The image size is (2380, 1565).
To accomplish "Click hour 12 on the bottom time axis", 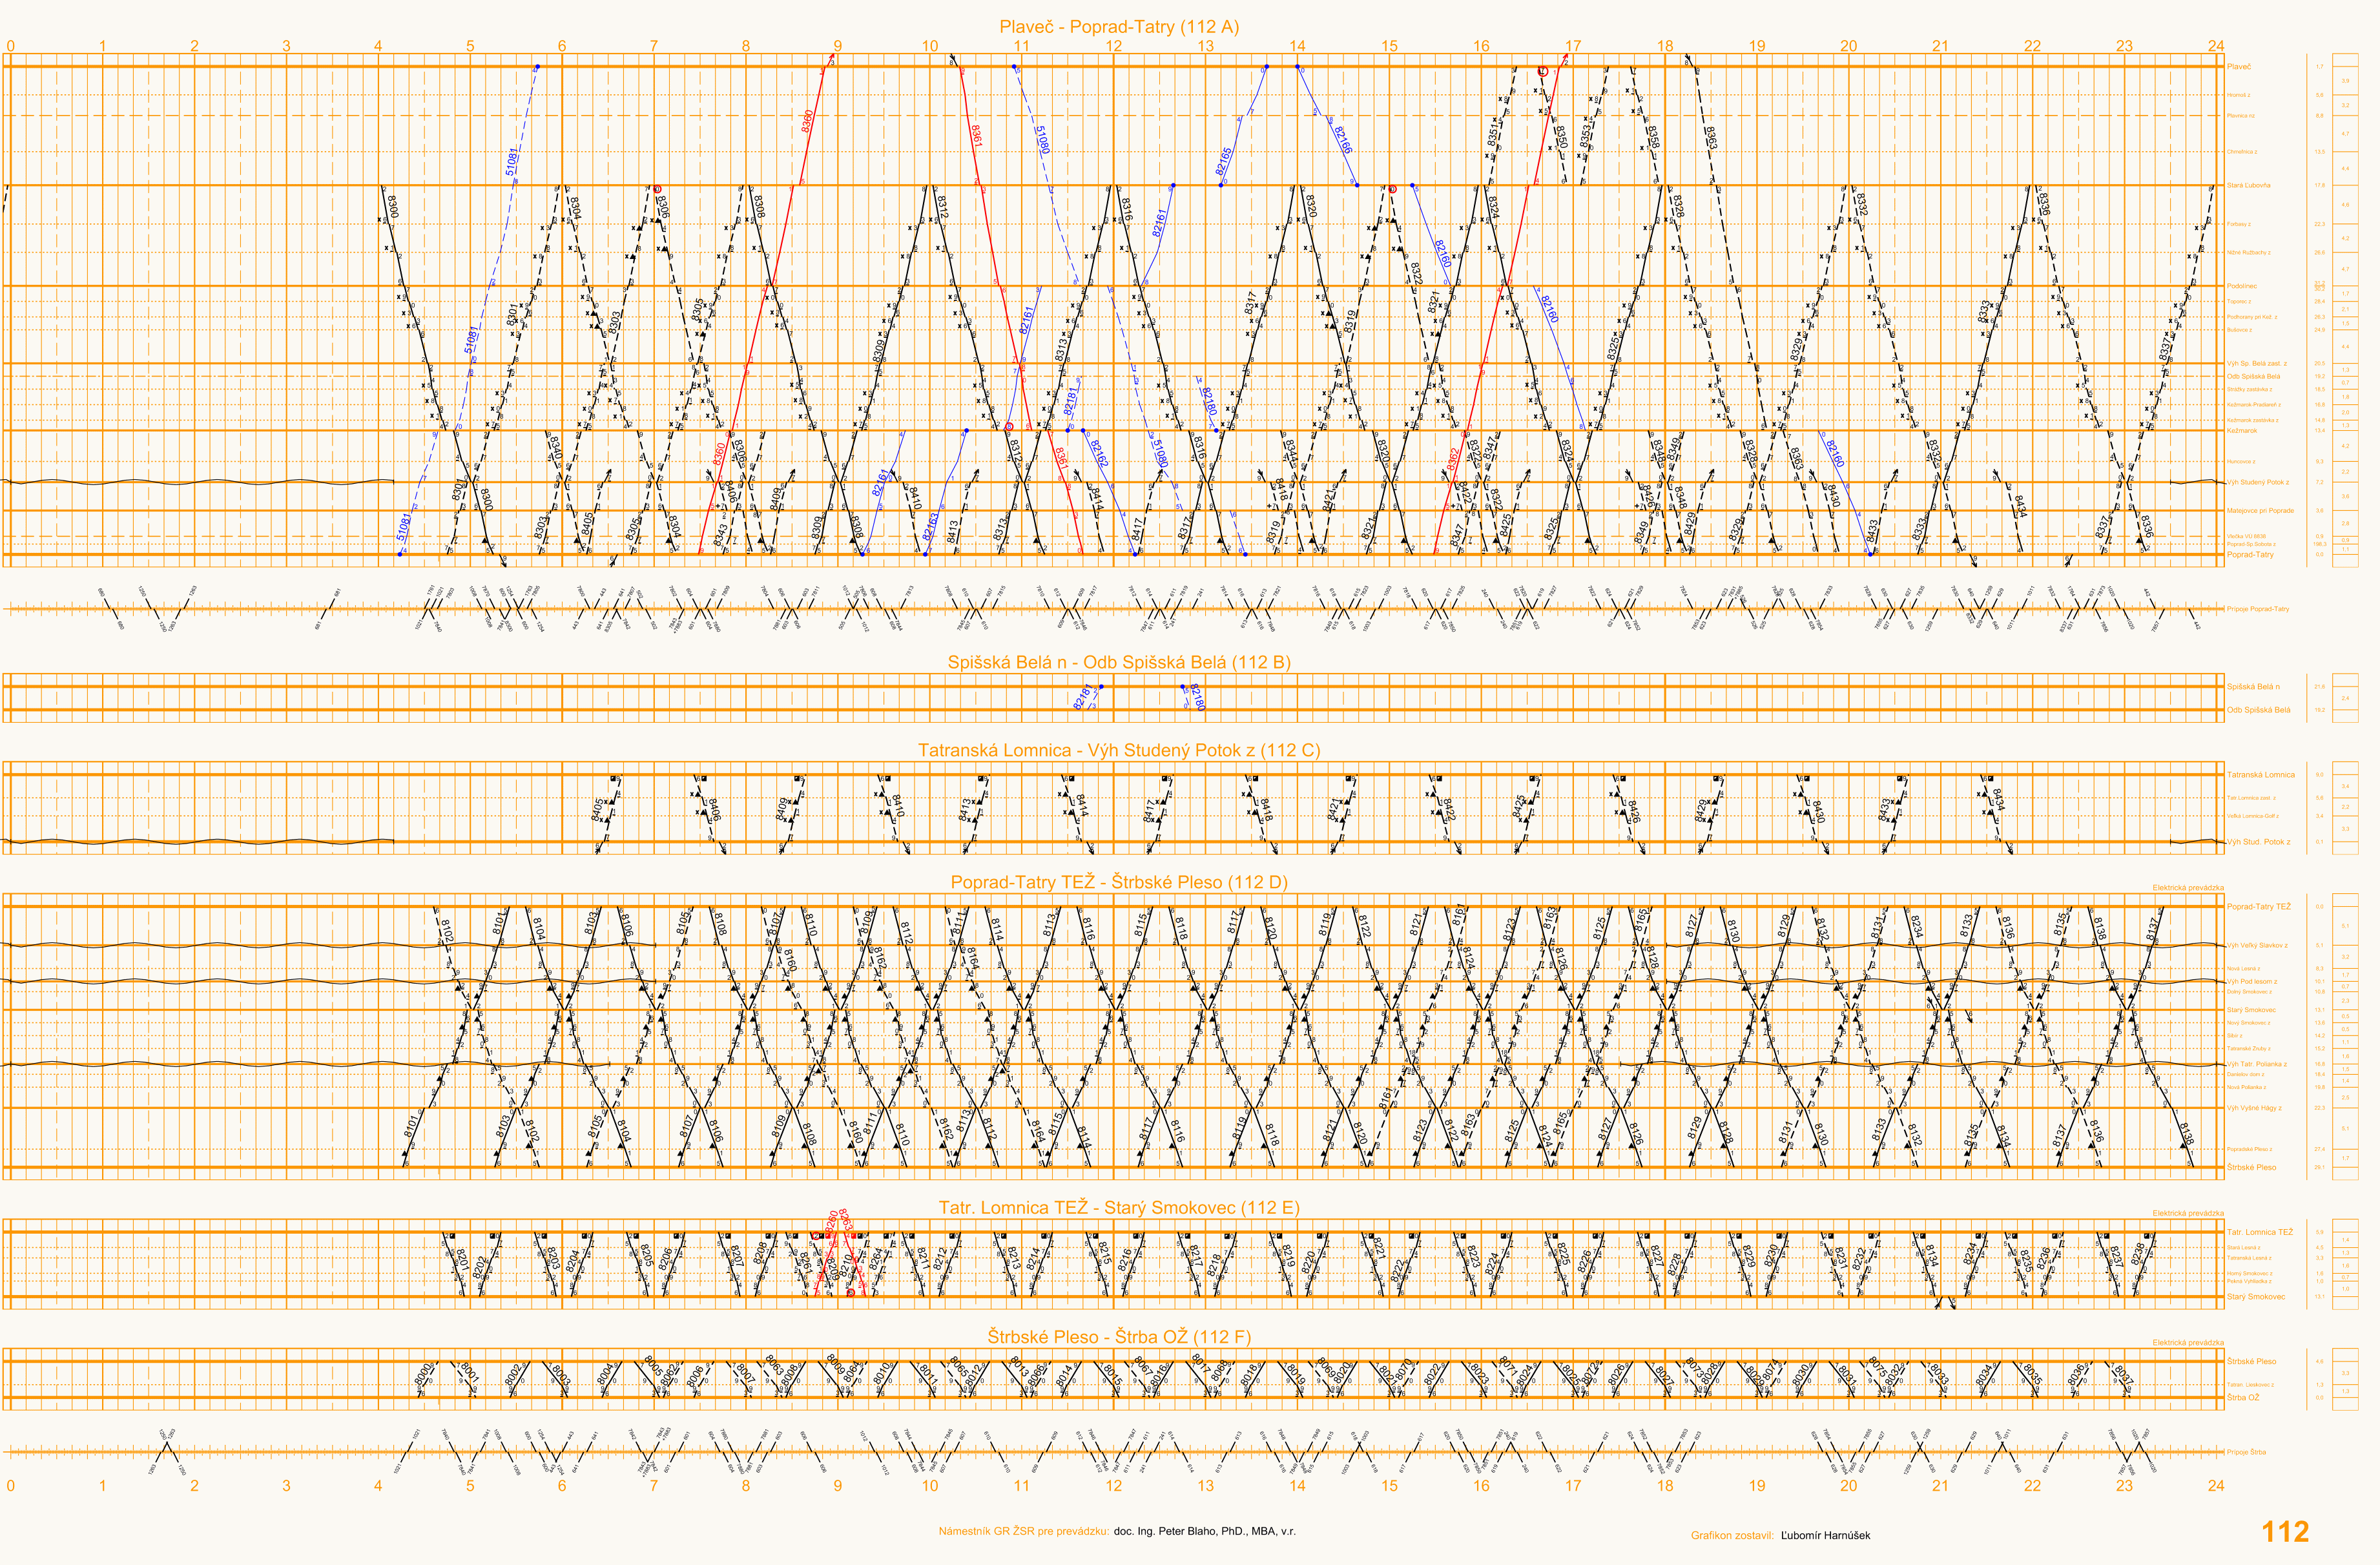I will coord(1113,1486).
